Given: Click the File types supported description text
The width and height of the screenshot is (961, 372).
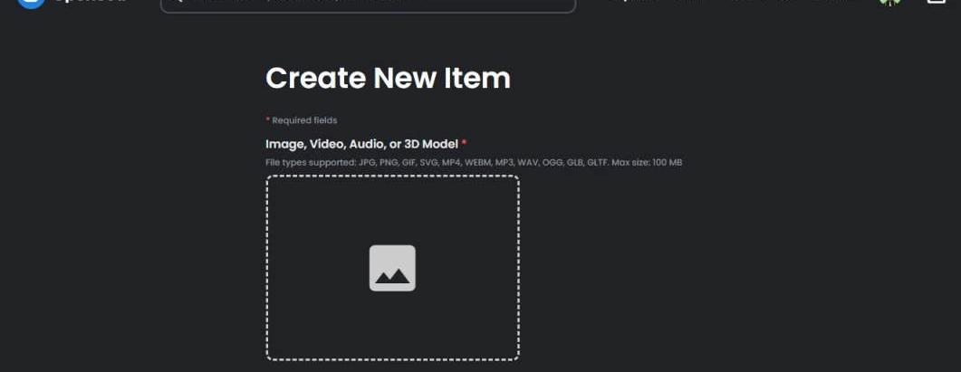Looking at the screenshot, I should 473,162.
